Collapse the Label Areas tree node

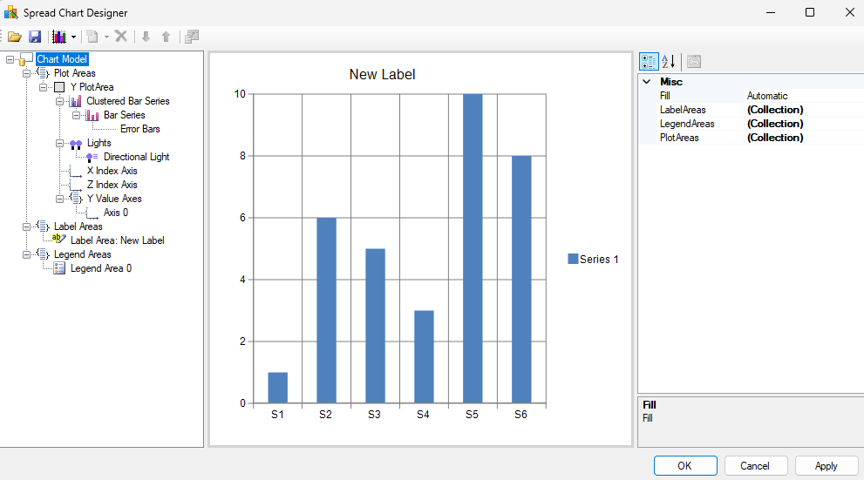click(x=26, y=226)
